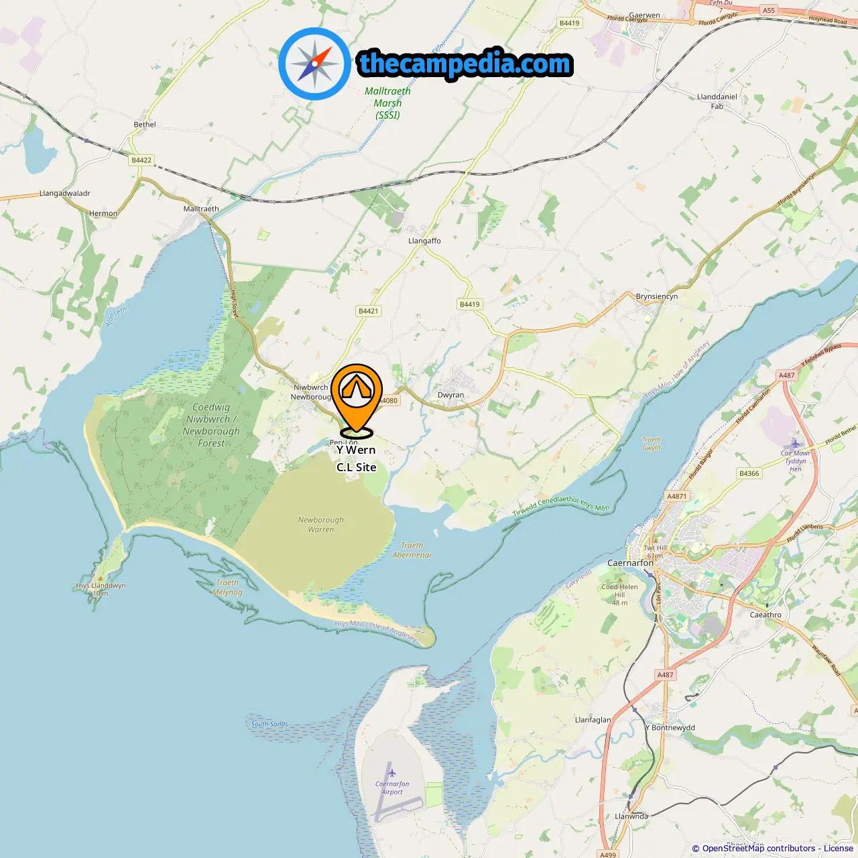Click the orange campsite tent marker pin
This screenshot has width=858, height=858.
pos(357,398)
